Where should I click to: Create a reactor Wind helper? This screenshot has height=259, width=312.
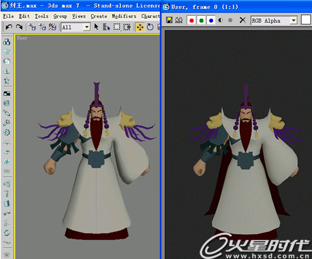click(x=7, y=142)
